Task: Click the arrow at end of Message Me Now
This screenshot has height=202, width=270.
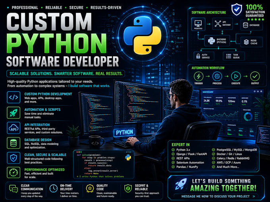Action: point(254,196)
